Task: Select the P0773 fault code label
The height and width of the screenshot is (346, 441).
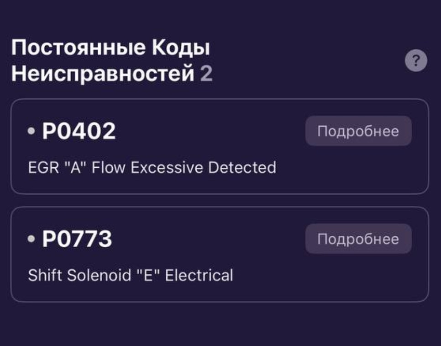Action: click(x=77, y=240)
